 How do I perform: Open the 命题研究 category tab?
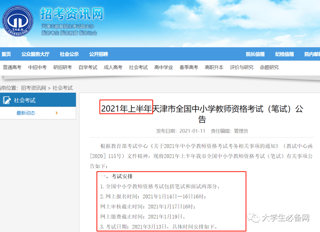[x=269, y=67]
